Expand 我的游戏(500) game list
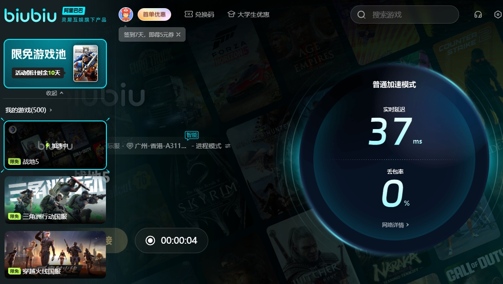 point(29,110)
